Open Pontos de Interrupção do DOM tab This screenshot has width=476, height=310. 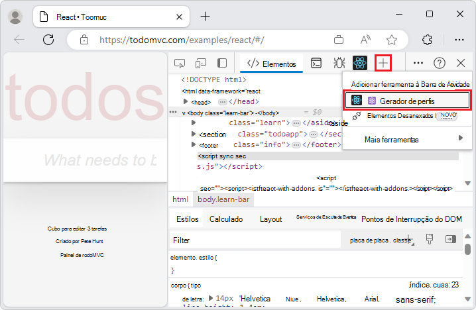[412, 219]
